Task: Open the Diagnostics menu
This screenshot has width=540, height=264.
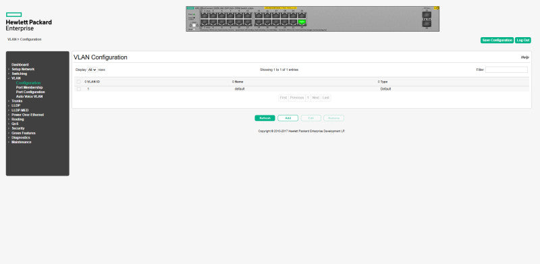Action: coord(21,138)
